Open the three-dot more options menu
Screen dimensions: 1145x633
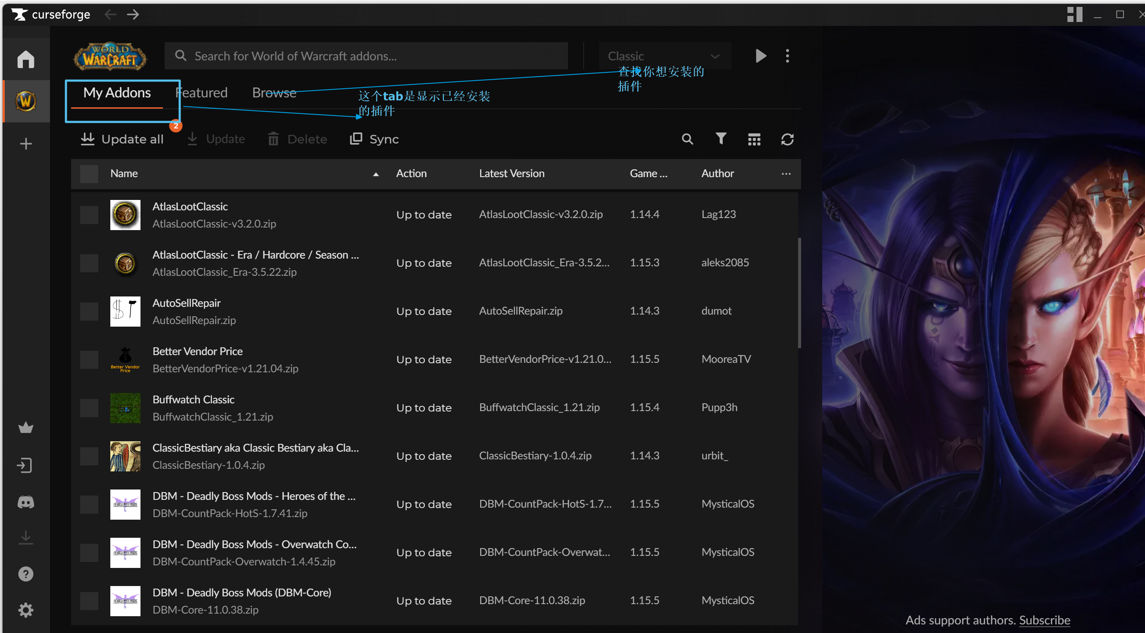tap(787, 56)
